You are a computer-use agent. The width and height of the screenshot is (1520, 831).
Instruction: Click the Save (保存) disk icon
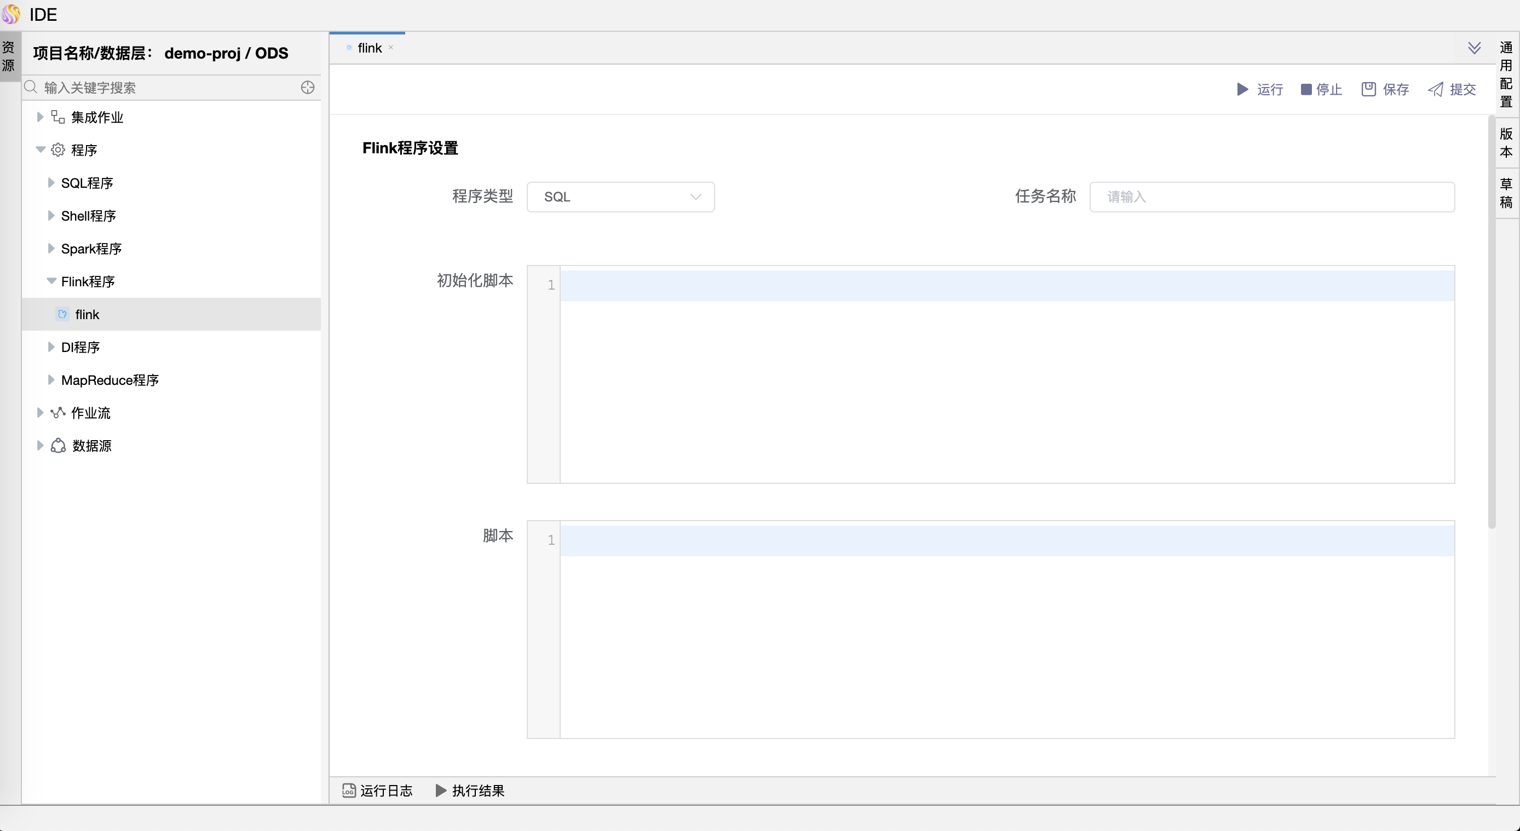click(x=1368, y=89)
